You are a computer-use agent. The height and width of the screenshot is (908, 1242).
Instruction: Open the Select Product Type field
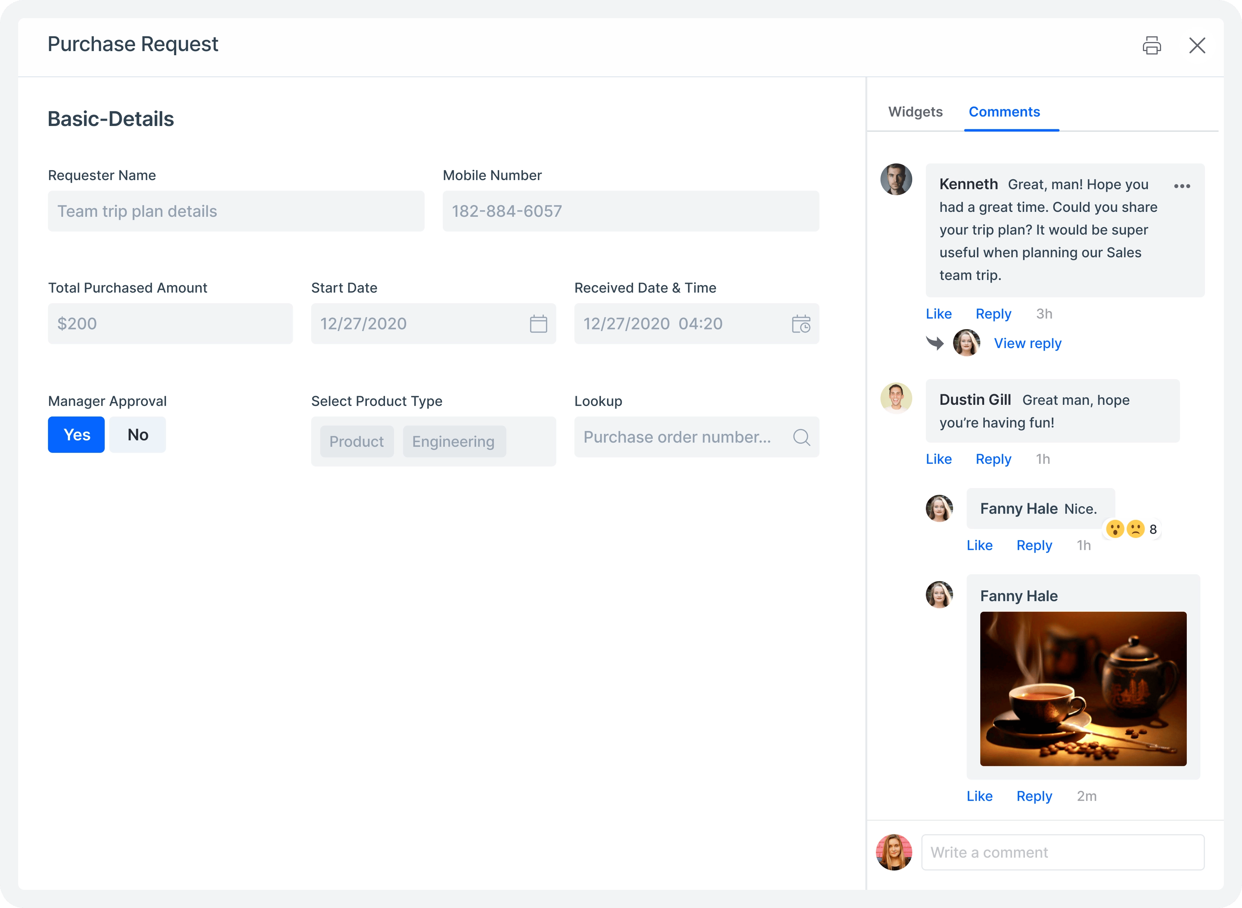click(x=433, y=442)
